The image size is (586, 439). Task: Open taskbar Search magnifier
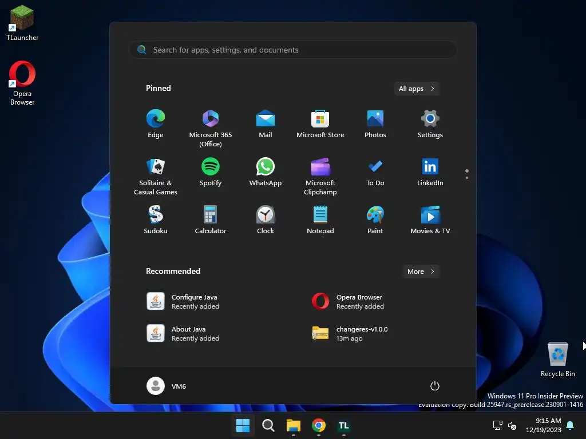tap(268, 425)
